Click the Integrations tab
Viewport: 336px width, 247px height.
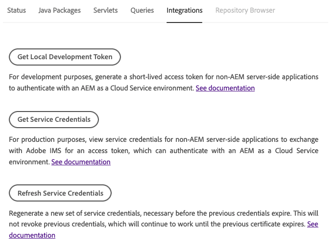click(184, 10)
